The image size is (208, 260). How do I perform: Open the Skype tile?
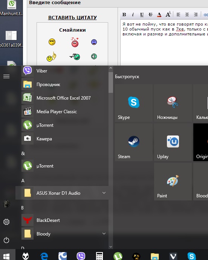pyautogui.click(x=134, y=103)
